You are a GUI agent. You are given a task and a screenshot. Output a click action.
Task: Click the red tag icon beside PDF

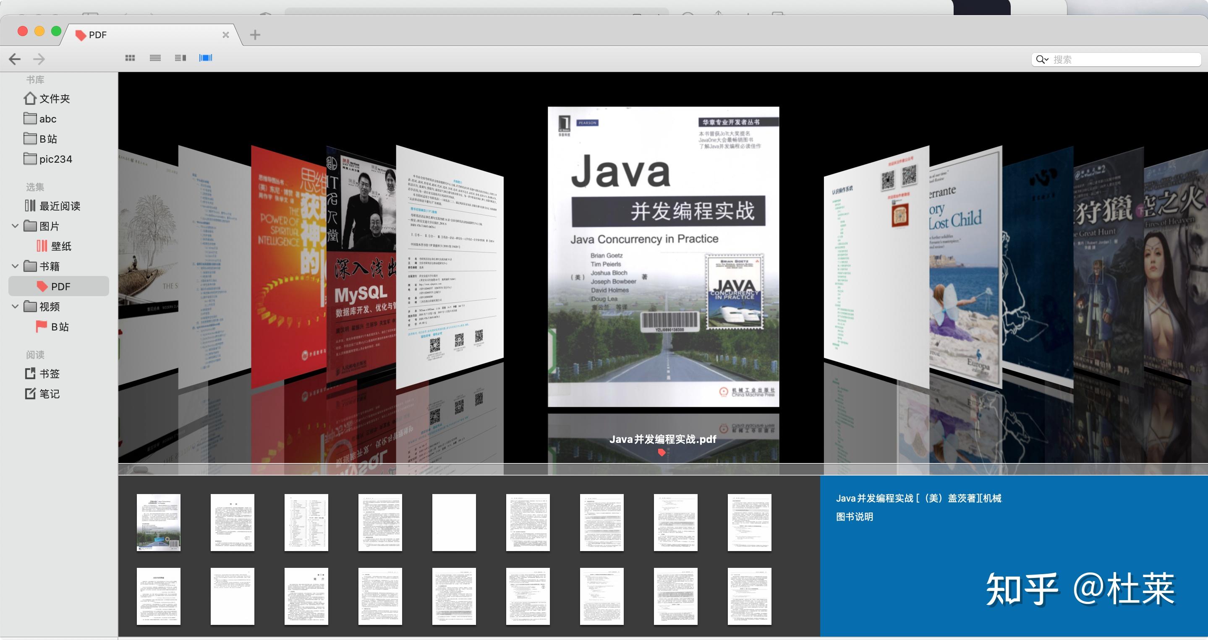pos(42,286)
